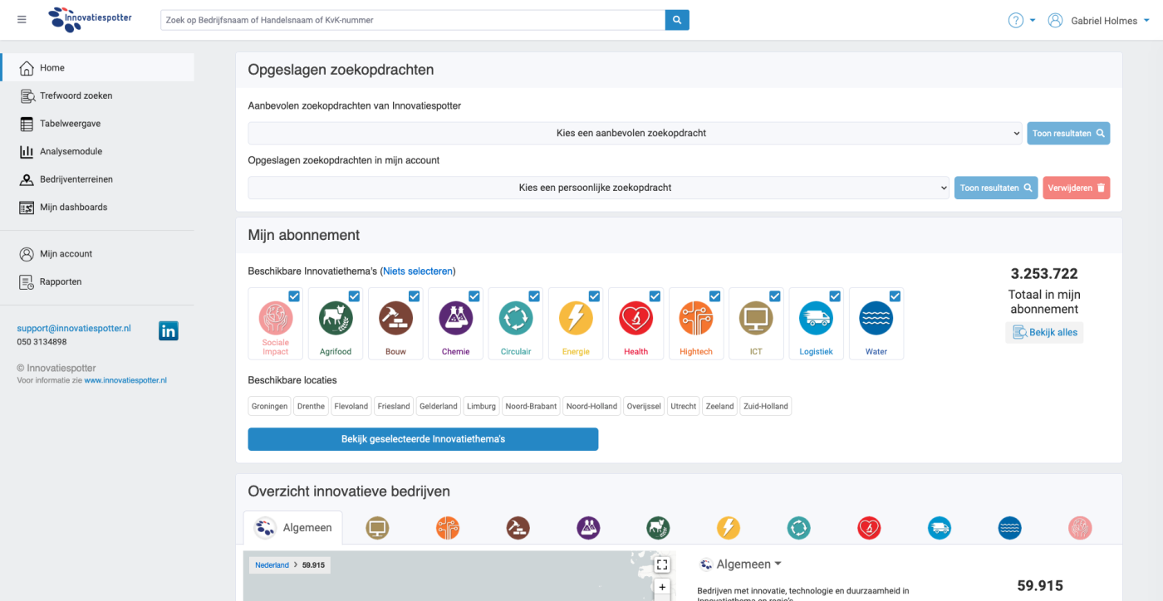The width and height of the screenshot is (1163, 601).
Task: Click the red Verwijderen button
Action: pos(1076,188)
